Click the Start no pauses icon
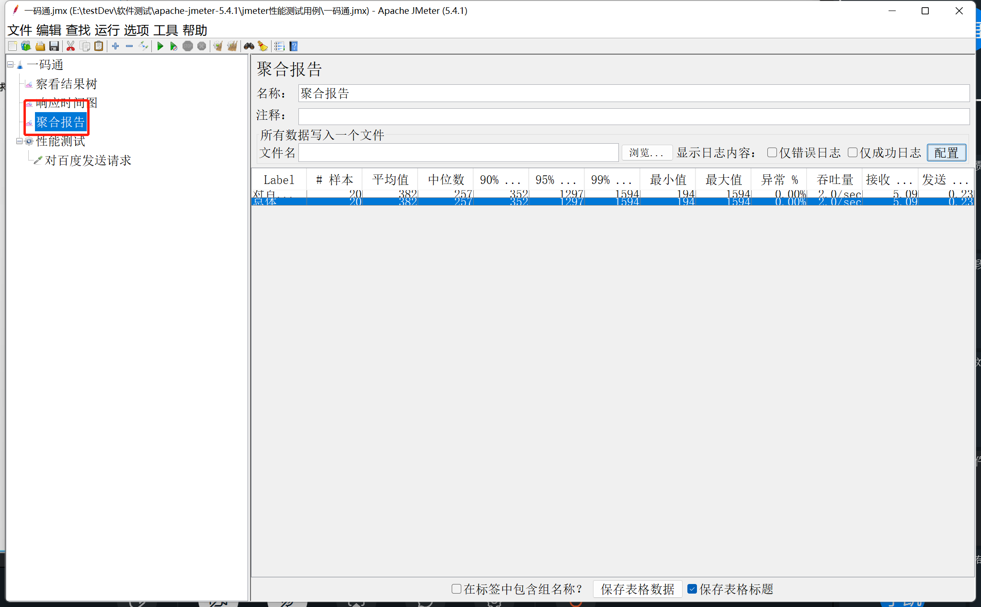Image resolution: width=981 pixels, height=607 pixels. (173, 46)
